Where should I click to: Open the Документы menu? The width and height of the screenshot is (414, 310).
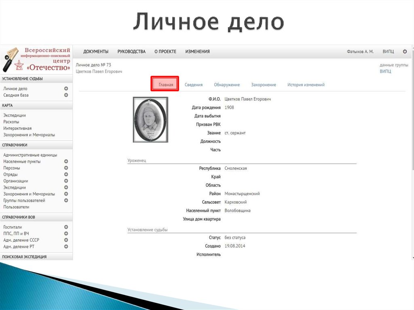pos(95,51)
